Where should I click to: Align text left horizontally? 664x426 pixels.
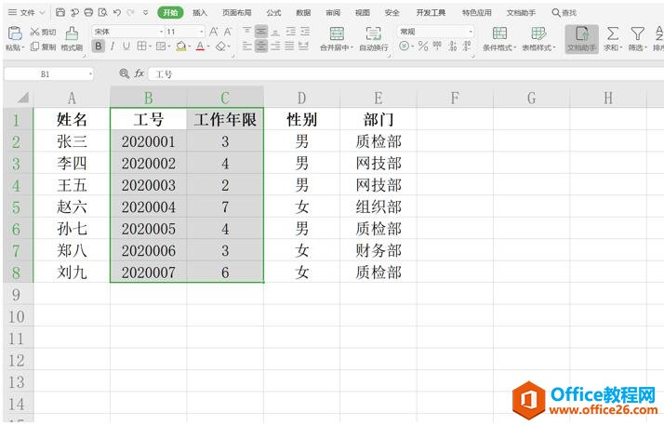coord(247,46)
